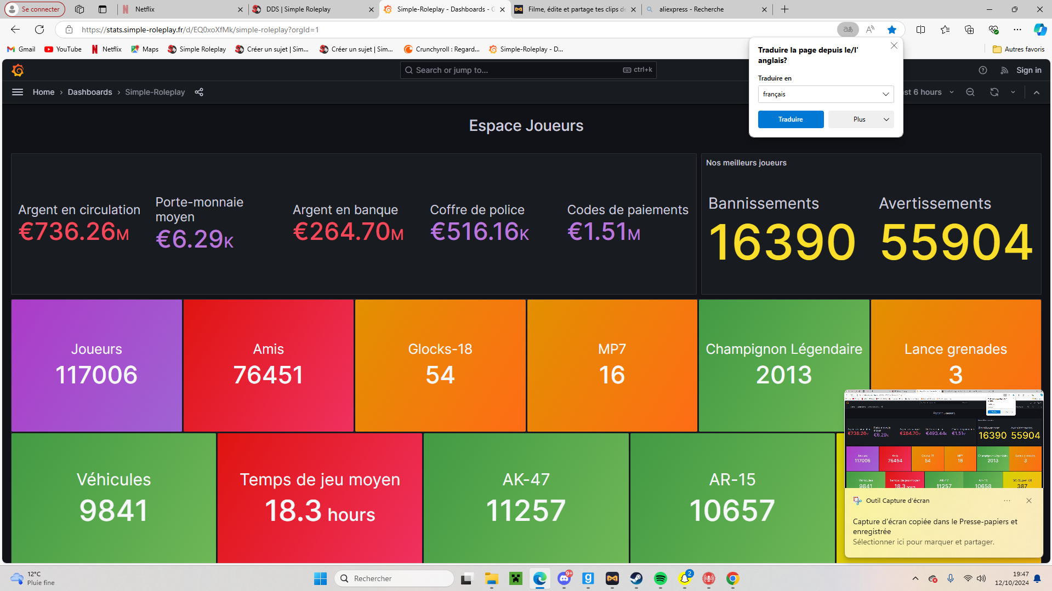Collapse the top navigation chevron

[x=1037, y=92]
